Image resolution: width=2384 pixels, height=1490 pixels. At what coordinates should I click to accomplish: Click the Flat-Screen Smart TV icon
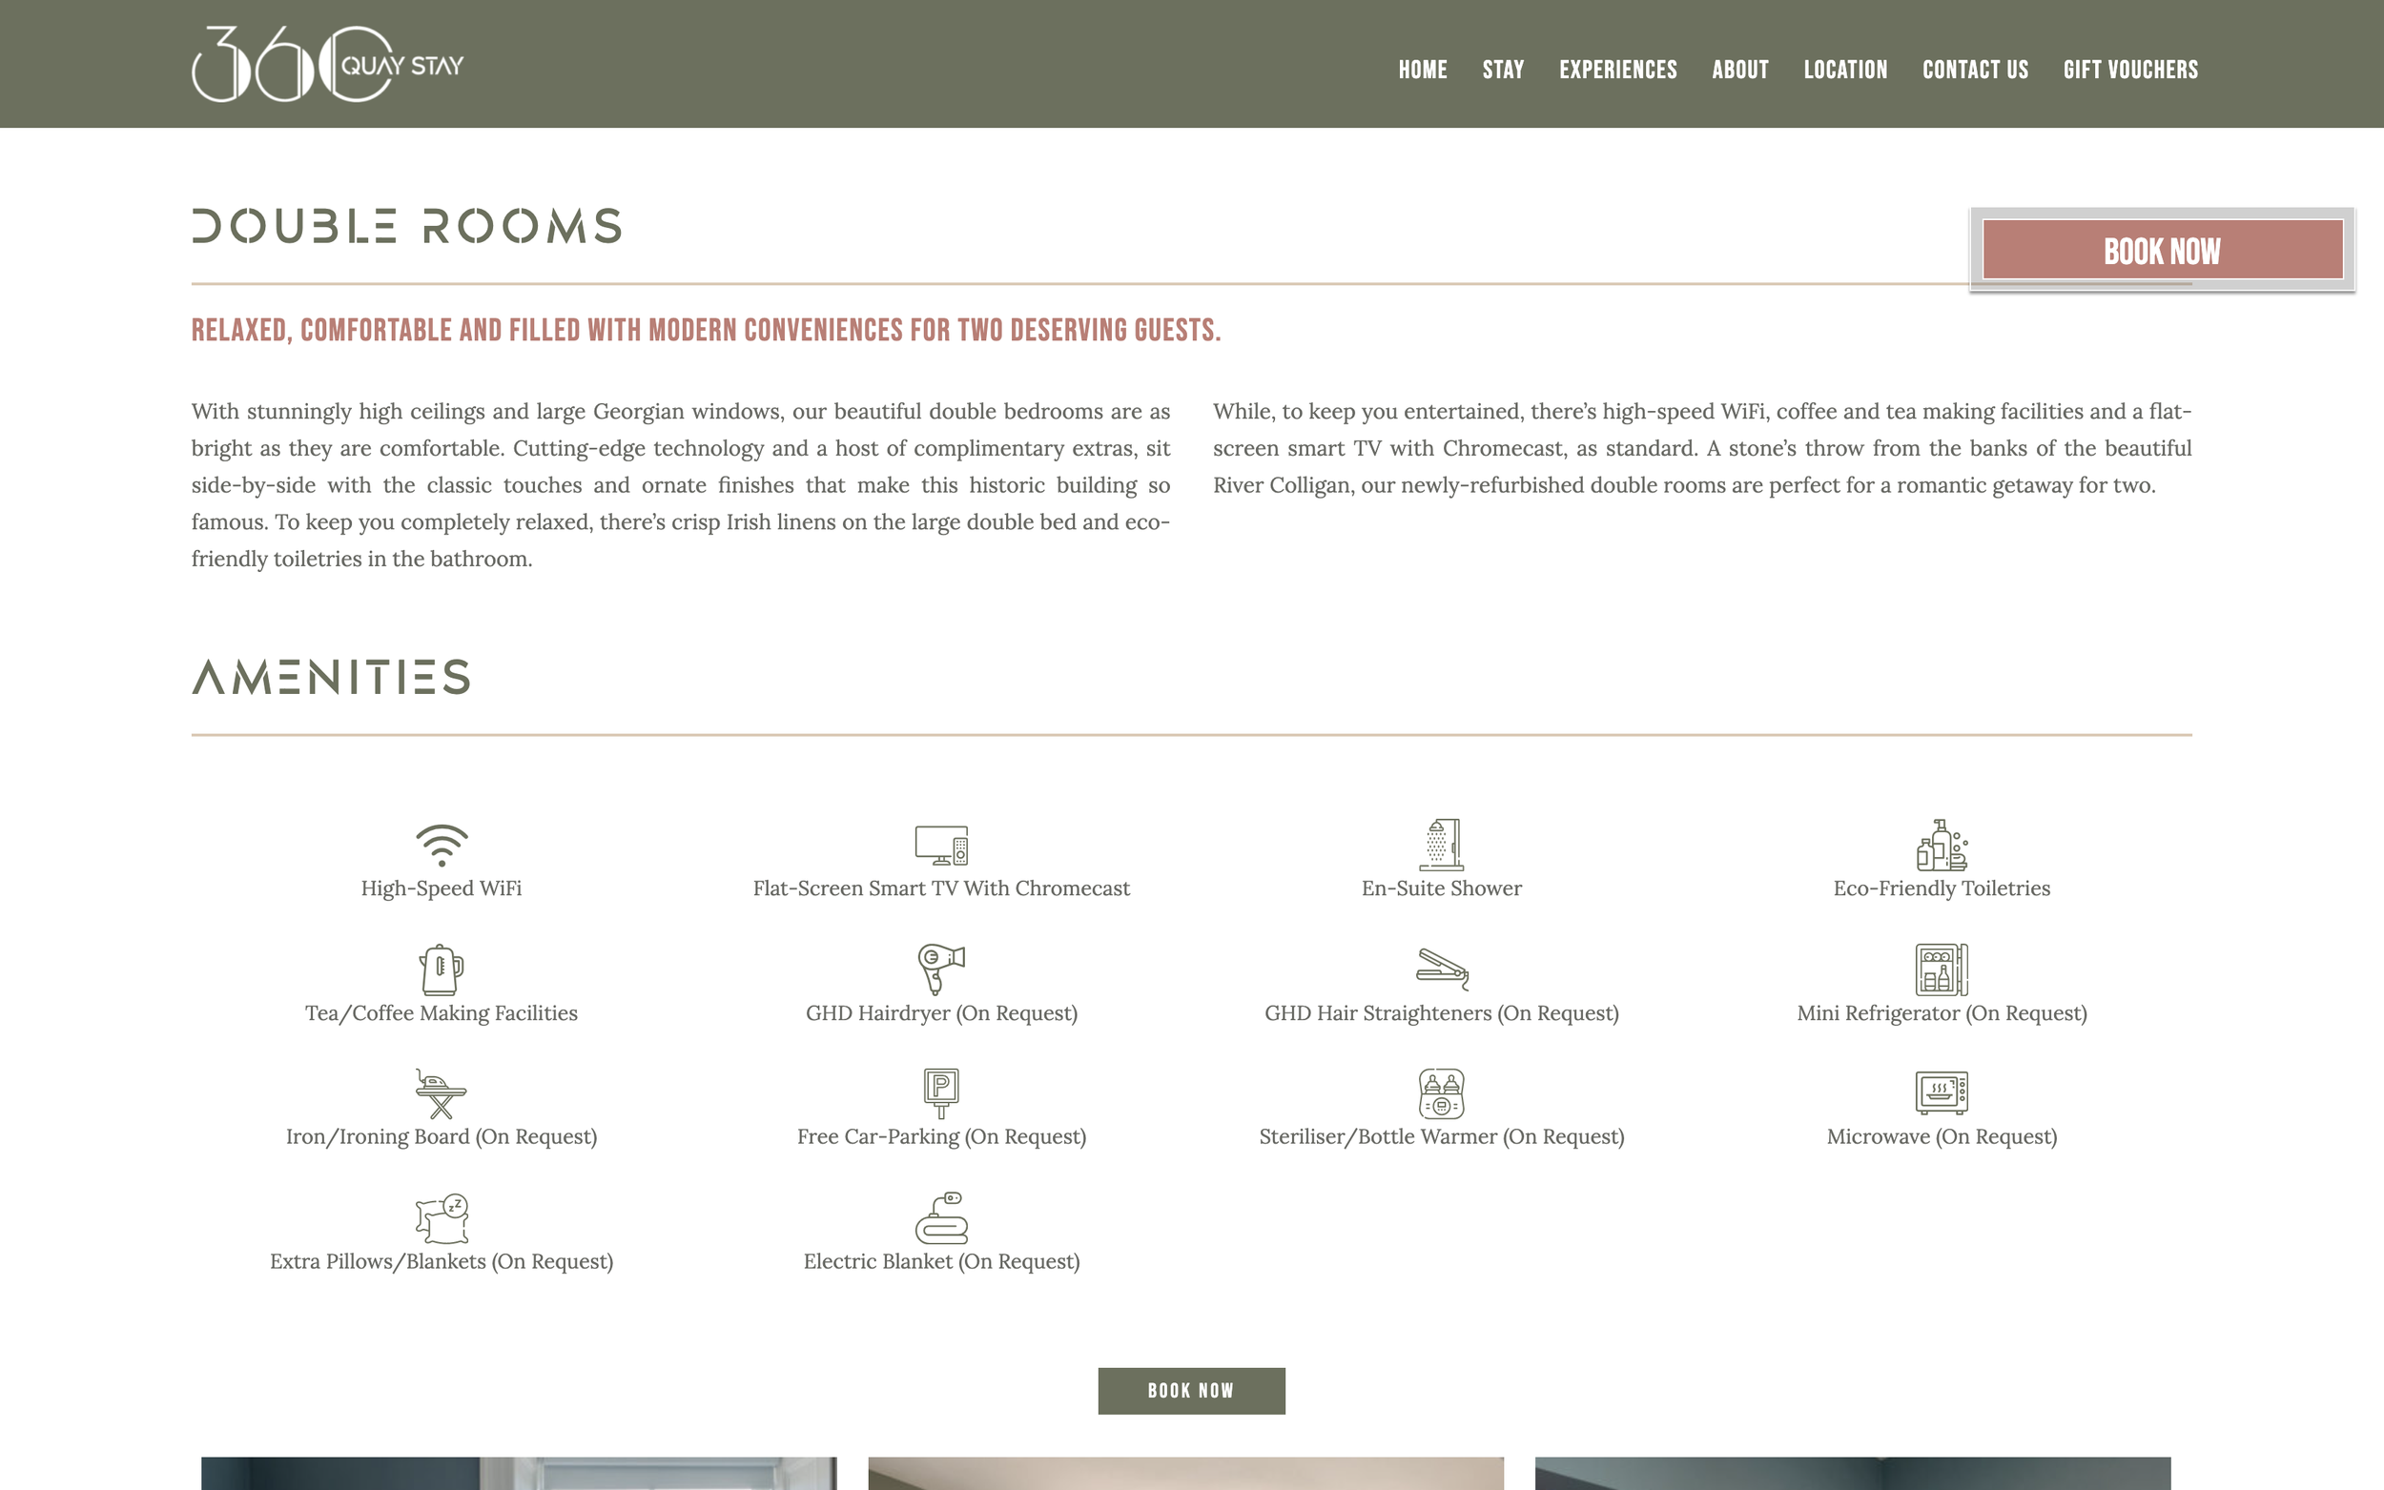tap(941, 846)
